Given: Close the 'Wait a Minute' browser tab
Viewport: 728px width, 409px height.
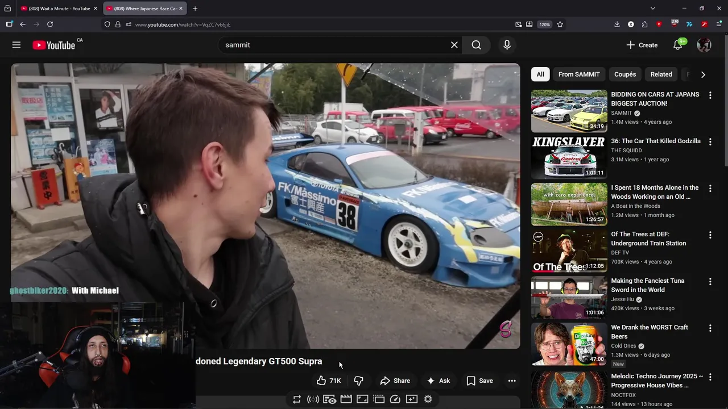Looking at the screenshot, I should coord(96,9).
